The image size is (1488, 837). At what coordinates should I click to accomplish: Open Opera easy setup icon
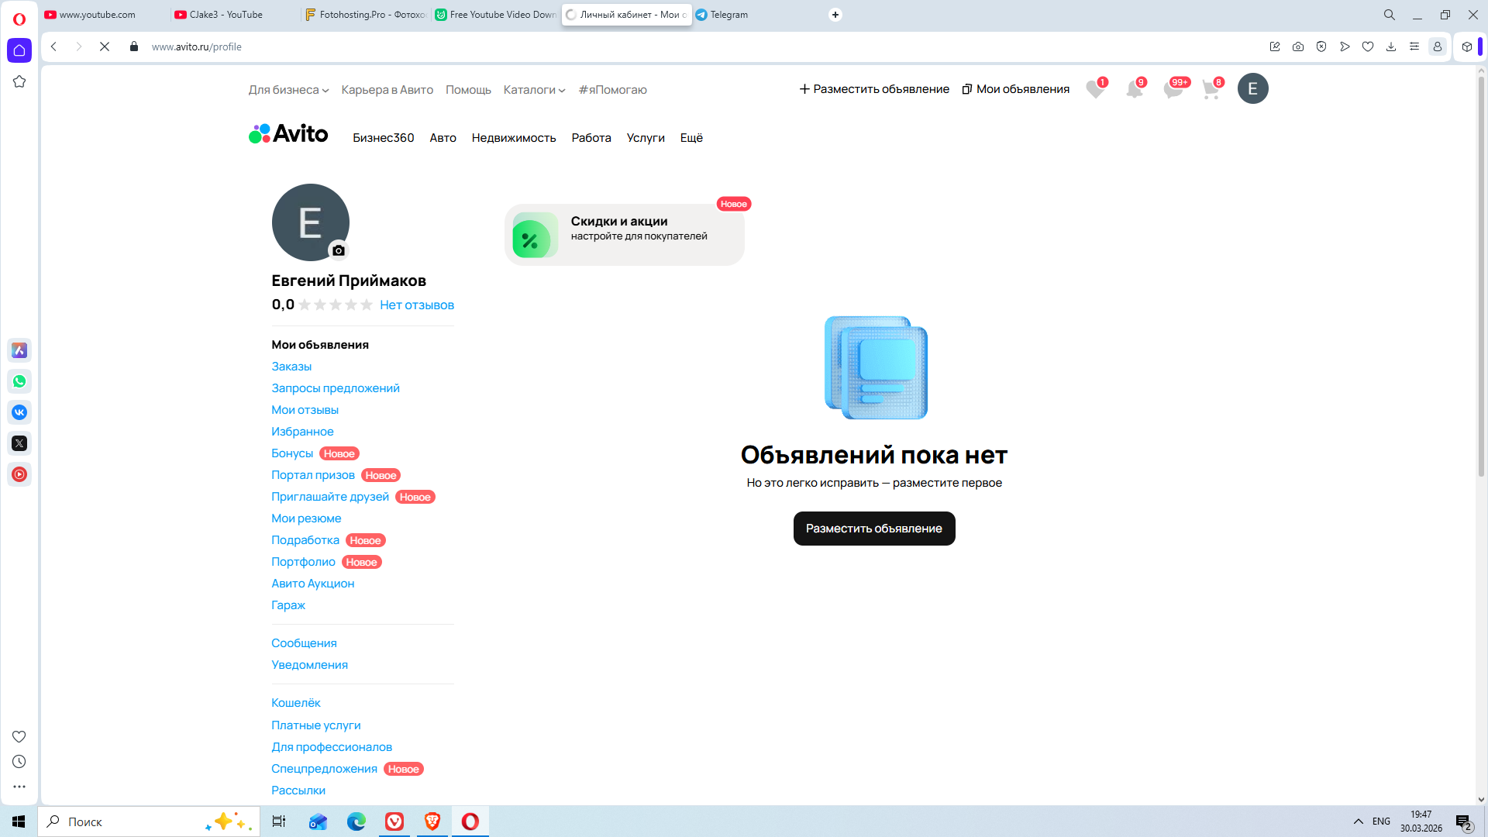click(1414, 46)
